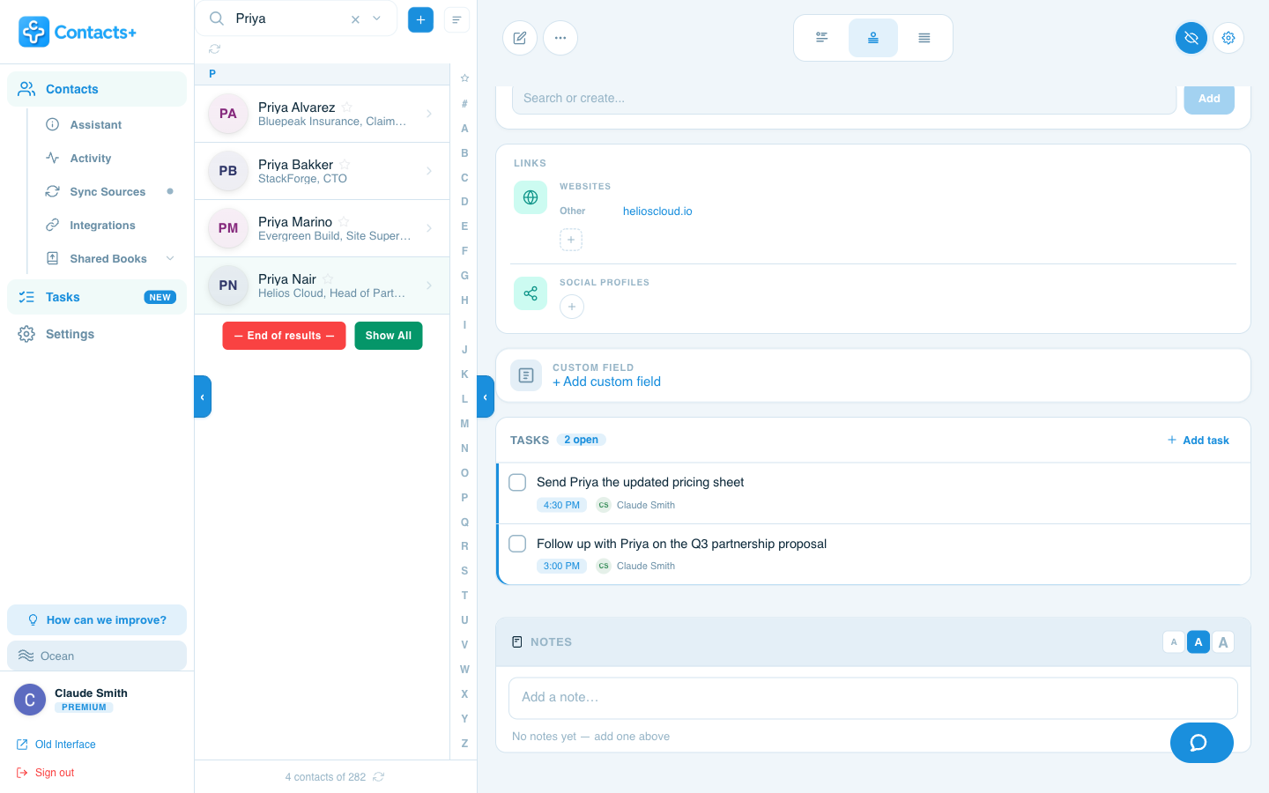Click the 4:30 PM task time badge
Screen dimensions: 1269x793
561,505
